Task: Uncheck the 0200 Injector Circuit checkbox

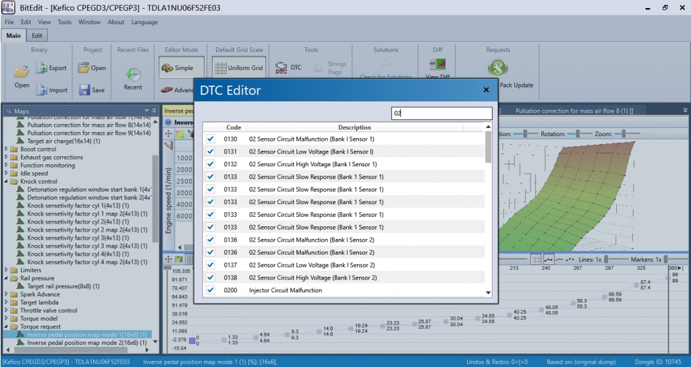Action: coord(211,290)
